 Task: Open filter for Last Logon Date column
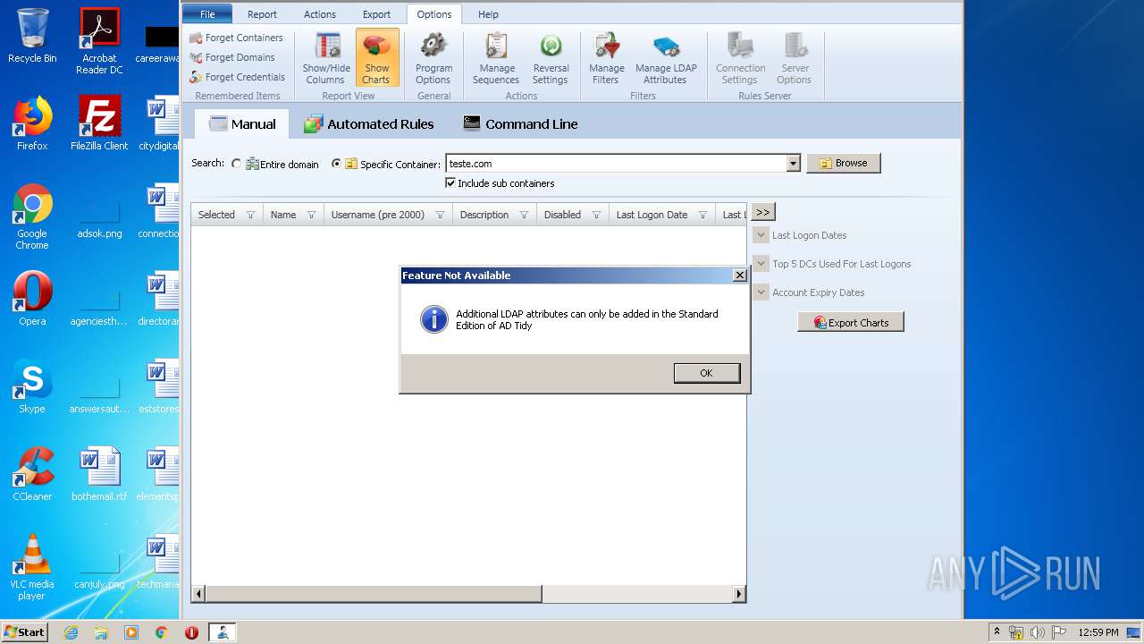click(x=702, y=215)
